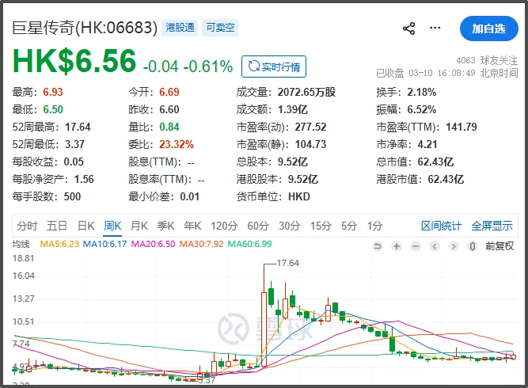Click the MA30:7.92 indicator label

pyautogui.click(x=201, y=244)
